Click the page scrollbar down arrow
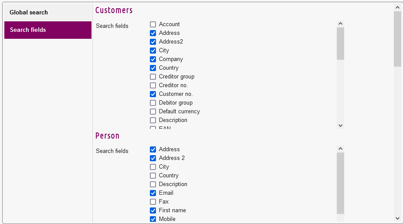The width and height of the screenshot is (403, 224). [x=398, y=219]
